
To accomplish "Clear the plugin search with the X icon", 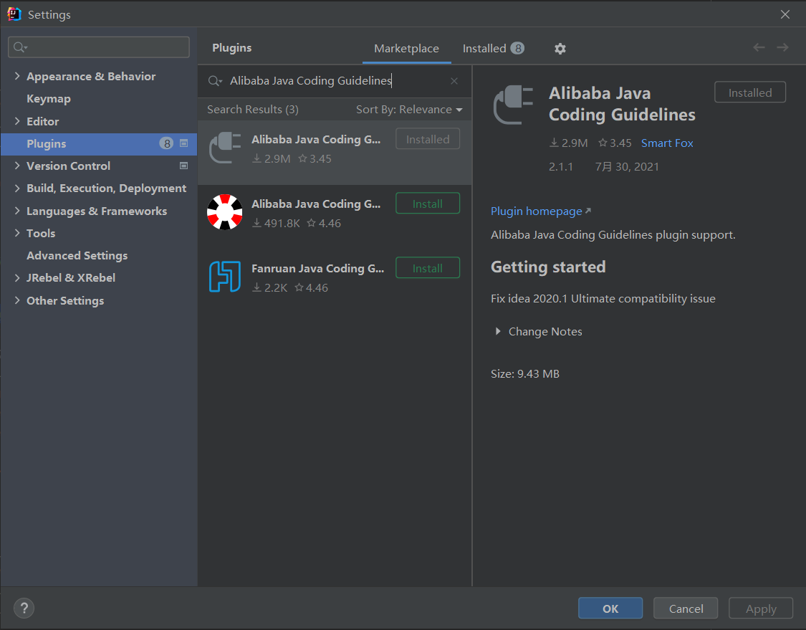I will pyautogui.click(x=454, y=81).
